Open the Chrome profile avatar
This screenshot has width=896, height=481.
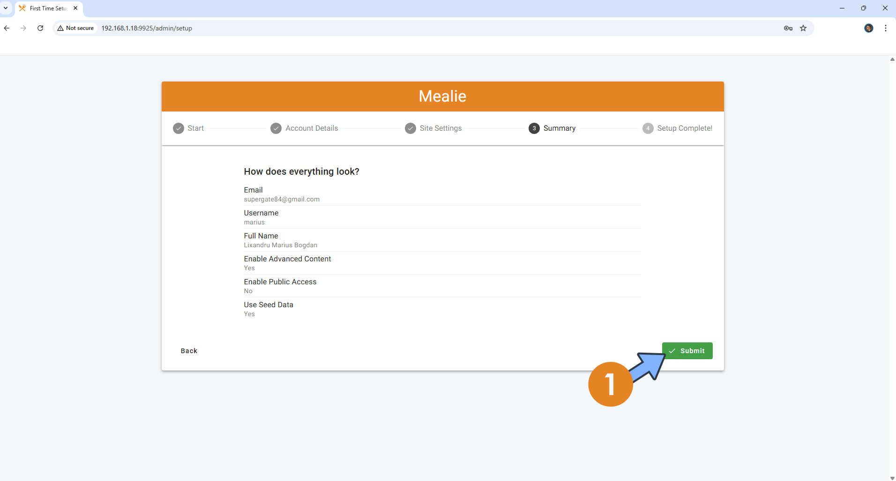click(868, 28)
